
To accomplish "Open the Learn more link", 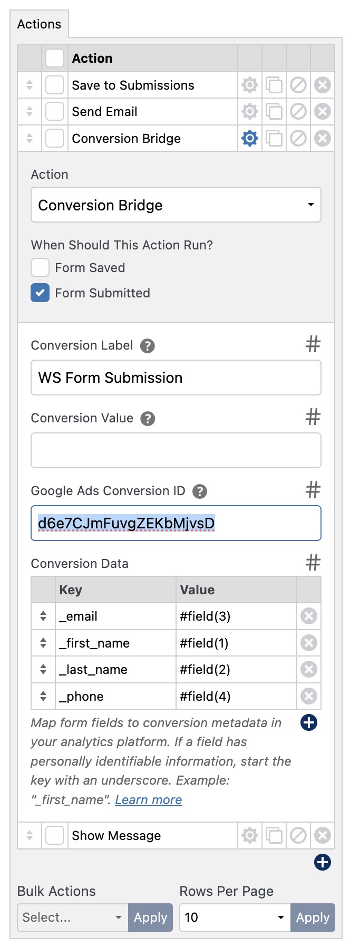I will click(x=148, y=800).
